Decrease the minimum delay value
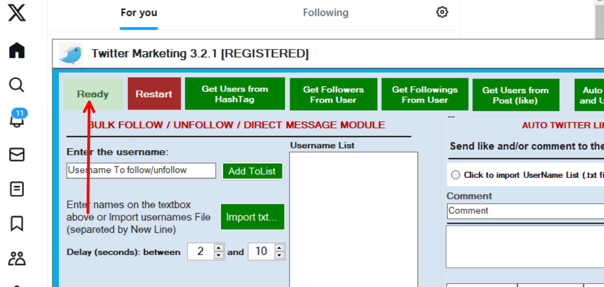 [219, 255]
